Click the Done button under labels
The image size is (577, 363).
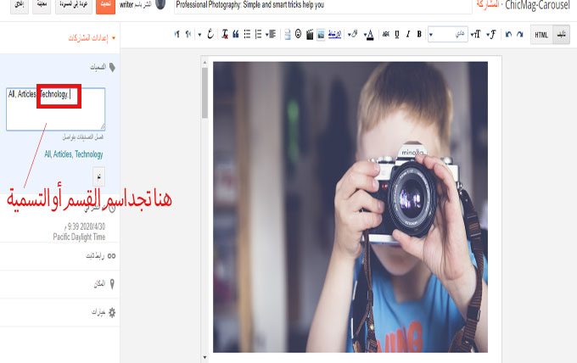98,176
